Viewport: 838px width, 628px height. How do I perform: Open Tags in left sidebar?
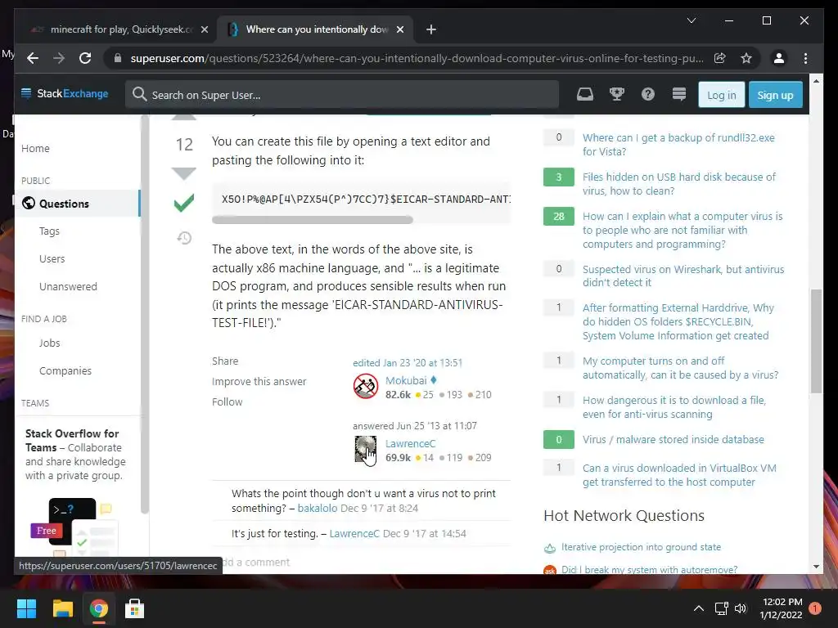tap(49, 231)
